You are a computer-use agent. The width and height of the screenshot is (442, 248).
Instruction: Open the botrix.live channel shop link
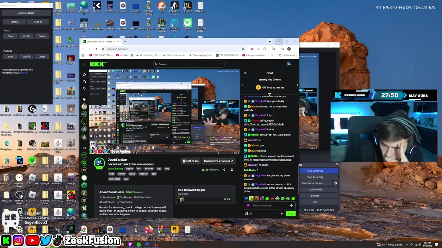[272, 160]
